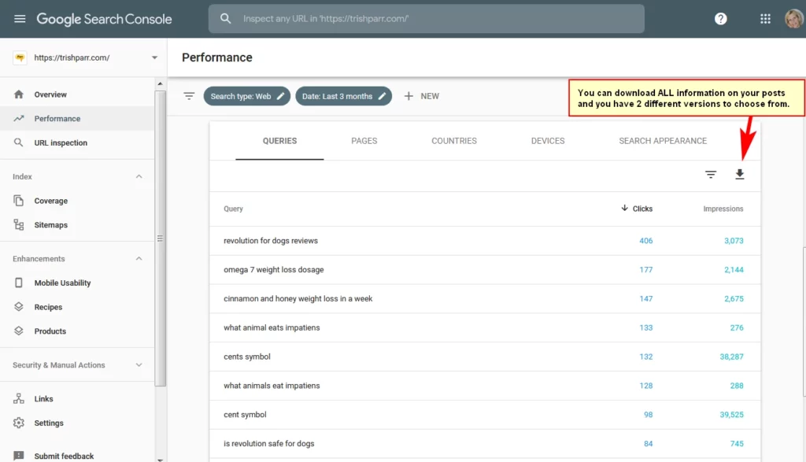Click the Submit feedback icon
The image size is (806, 462).
[x=19, y=456]
